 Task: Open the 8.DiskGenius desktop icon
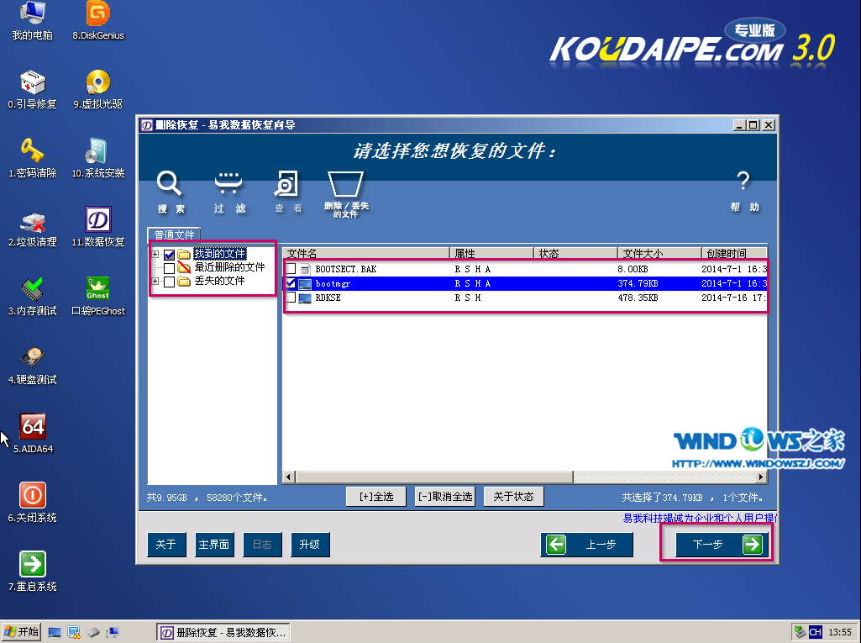tap(98, 14)
